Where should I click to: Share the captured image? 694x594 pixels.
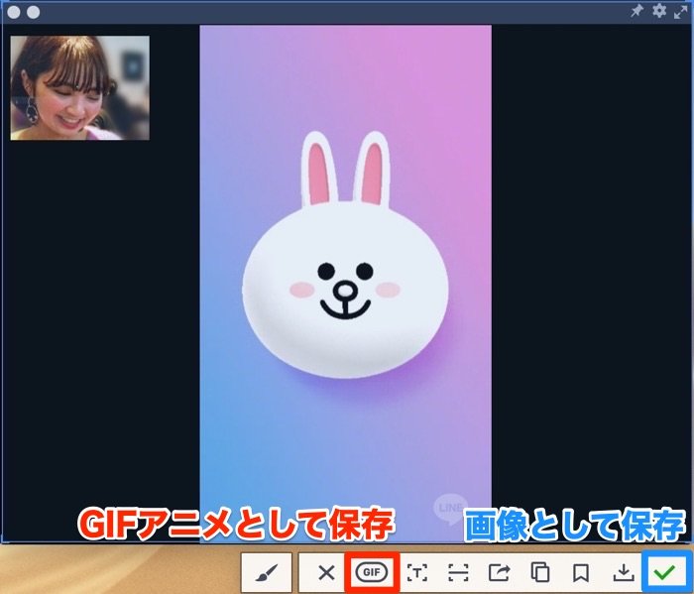click(500, 572)
